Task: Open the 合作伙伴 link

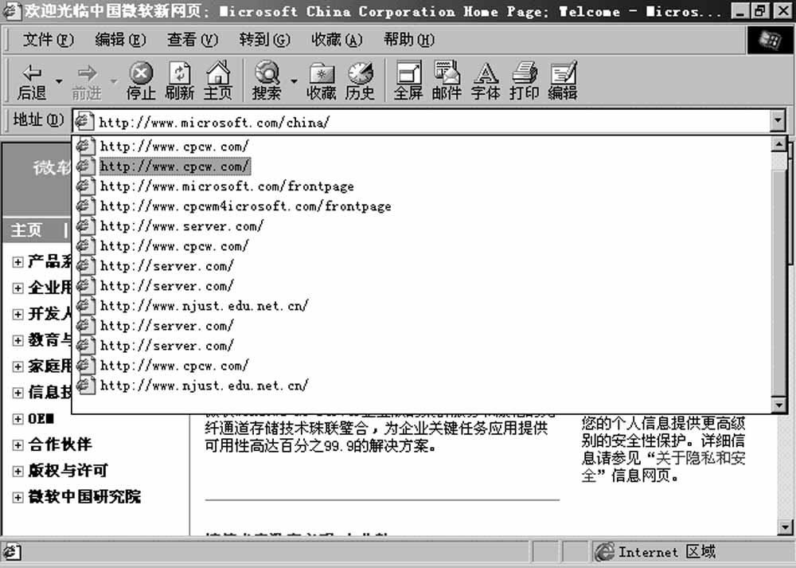Action: pos(60,444)
